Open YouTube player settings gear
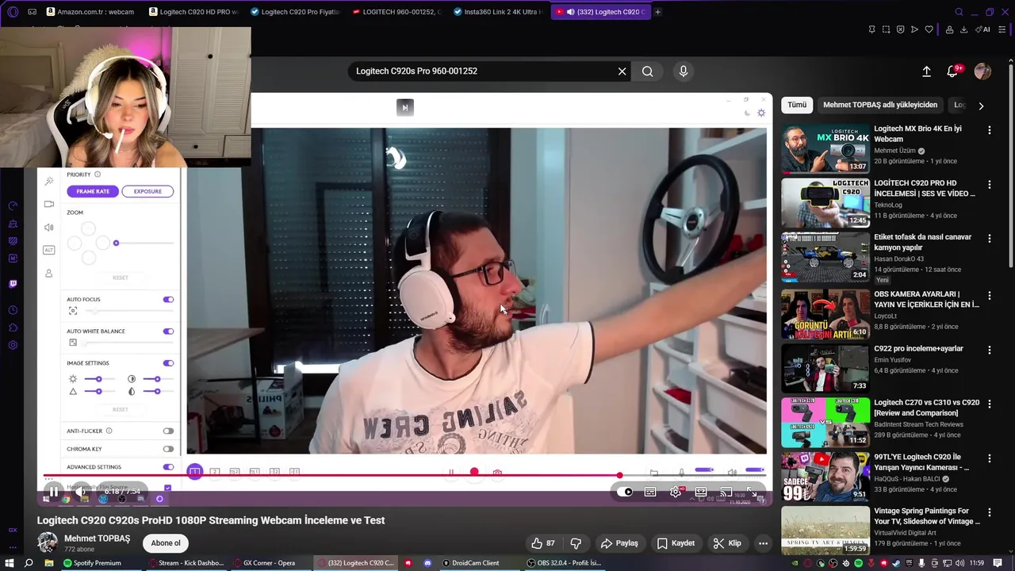This screenshot has height=571, width=1015. coord(676,492)
